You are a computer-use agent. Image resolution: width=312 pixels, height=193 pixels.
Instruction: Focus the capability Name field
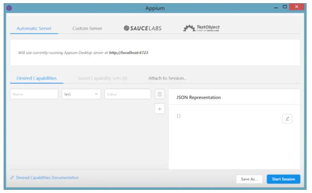[34, 94]
